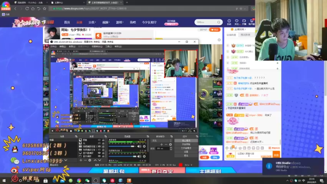The width and height of the screenshot is (327, 184).
Task: Expand the system tray hidden icons arrow
Action: tap(287, 181)
